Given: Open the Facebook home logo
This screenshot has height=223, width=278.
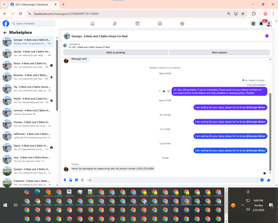Looking at the screenshot, I should click(x=6, y=23).
